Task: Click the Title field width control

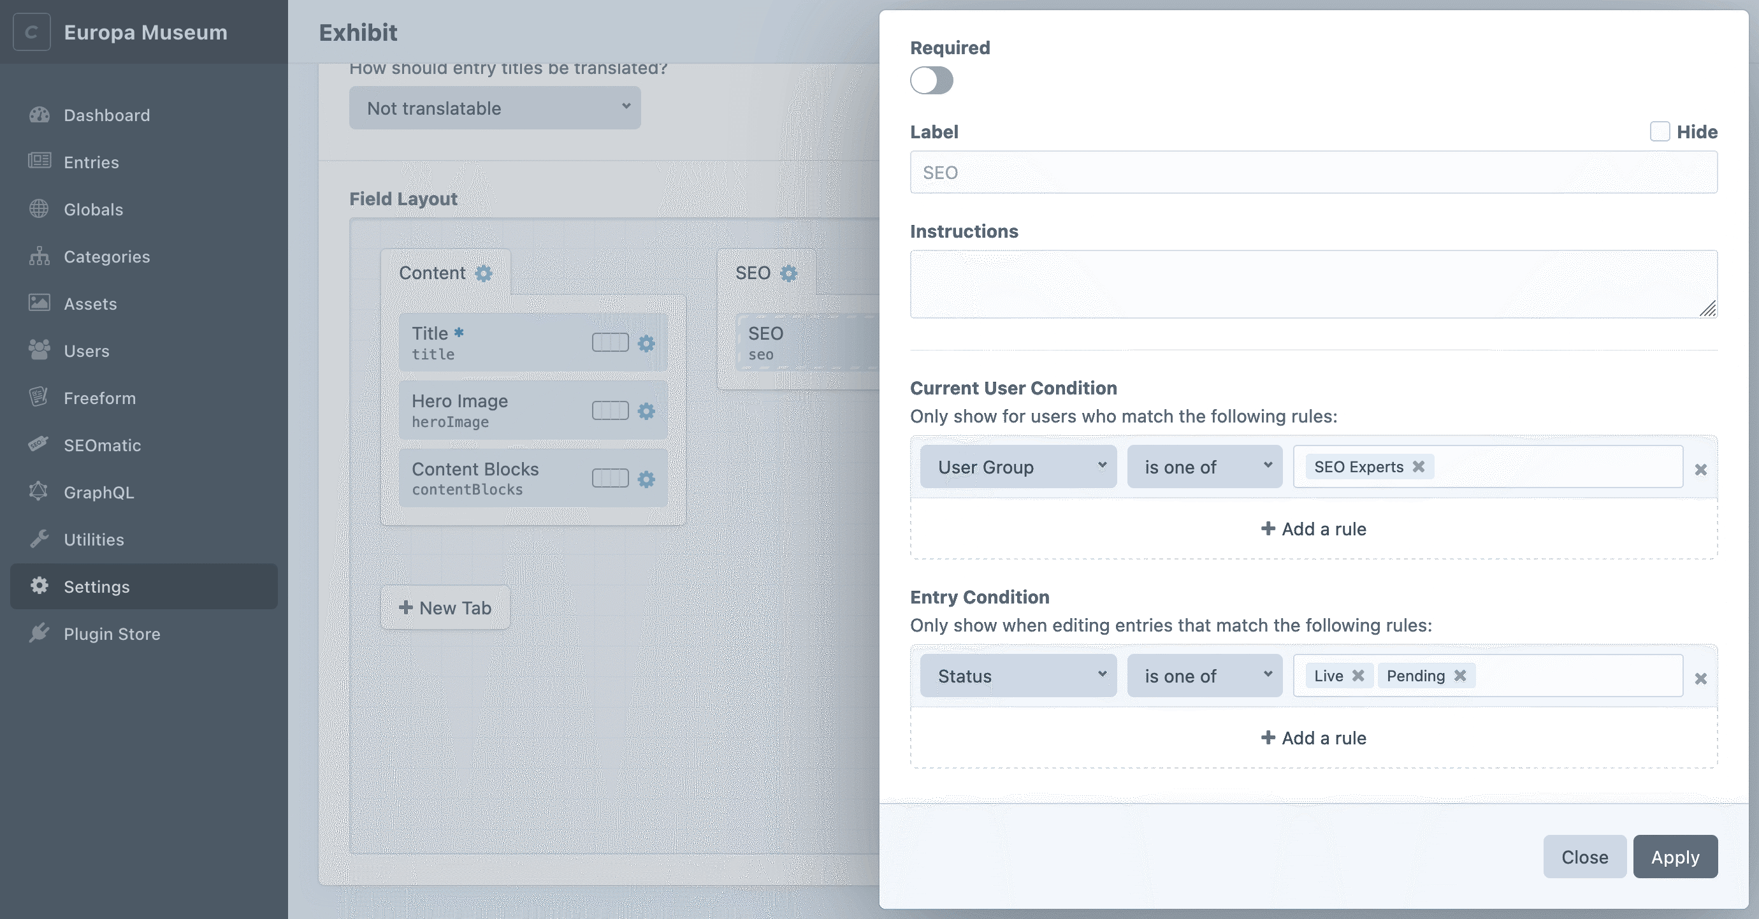Action: pos(611,343)
